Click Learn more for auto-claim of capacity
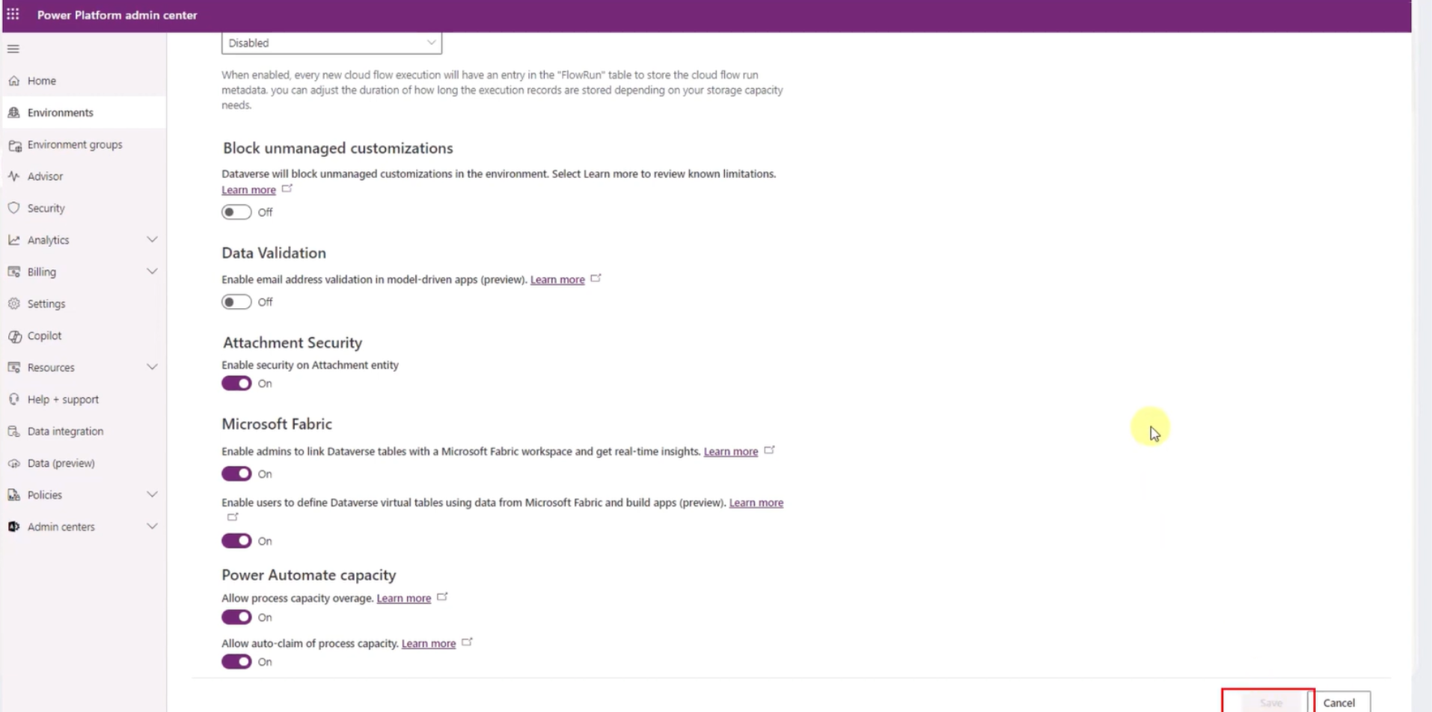1432x712 pixels. click(429, 643)
